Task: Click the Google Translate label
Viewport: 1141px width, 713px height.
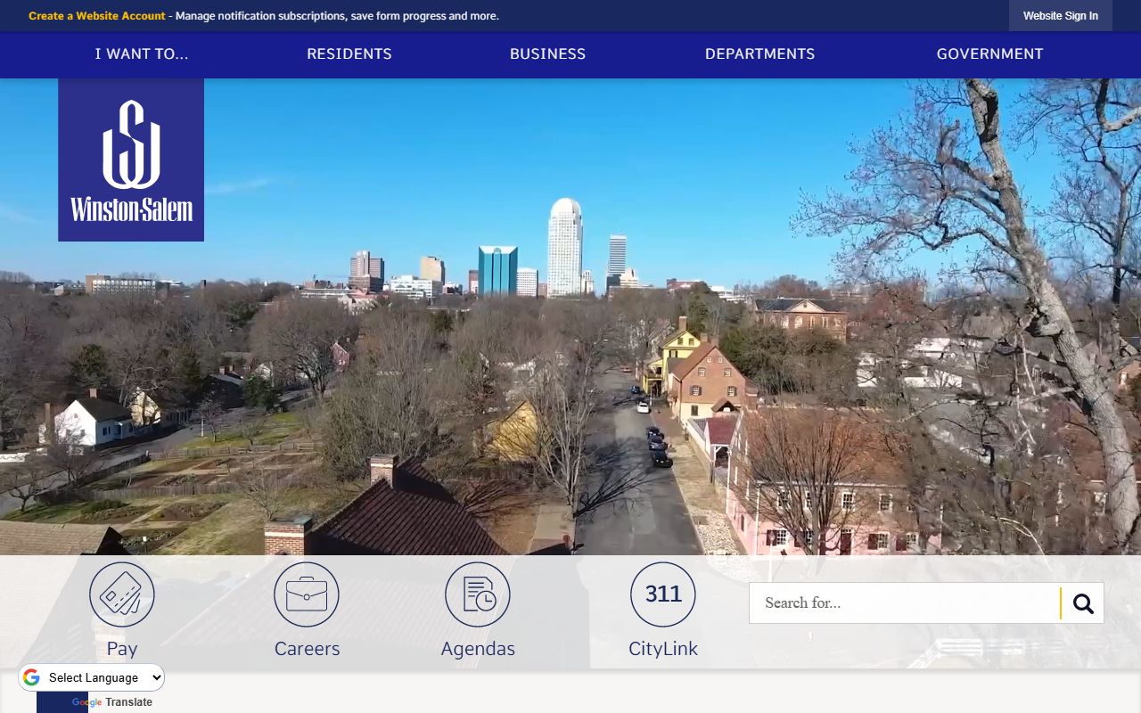Action: (112, 702)
